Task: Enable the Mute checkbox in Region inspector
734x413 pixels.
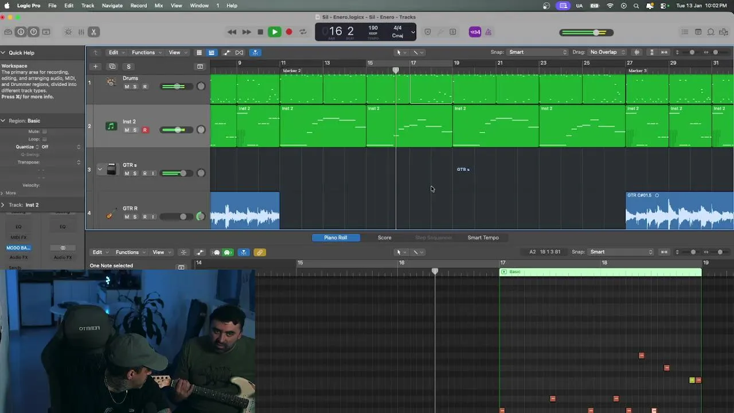Action: (x=44, y=131)
